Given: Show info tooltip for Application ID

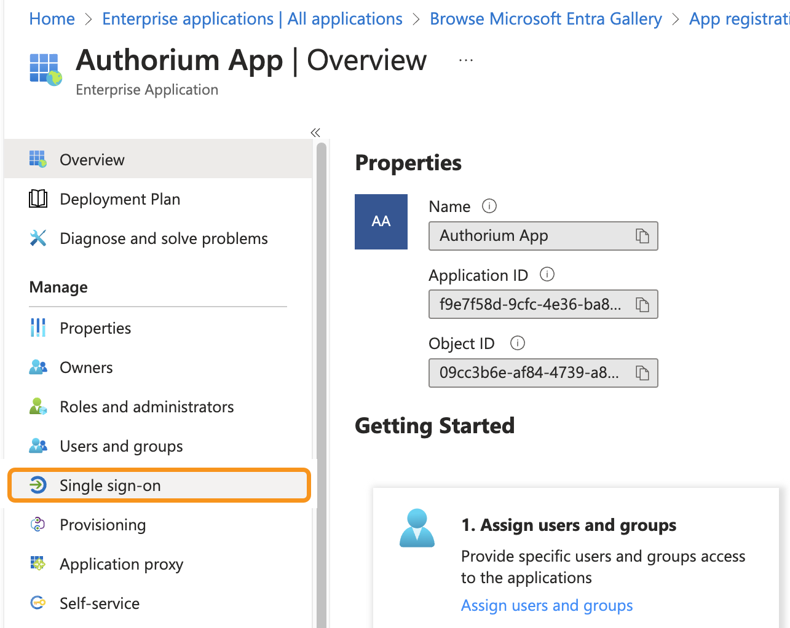Looking at the screenshot, I should pyautogui.click(x=547, y=275).
